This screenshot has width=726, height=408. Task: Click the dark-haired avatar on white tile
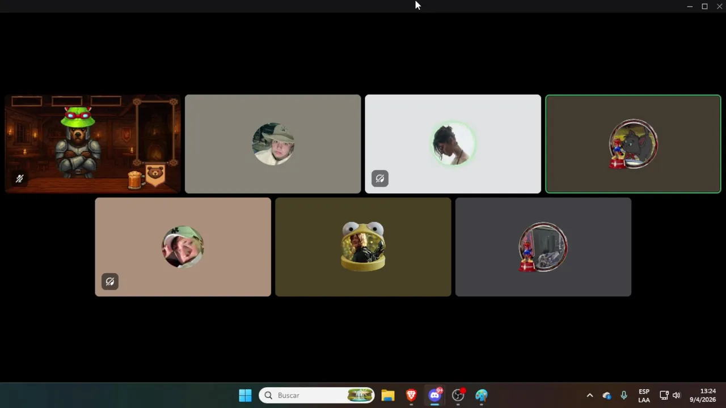[453, 144]
